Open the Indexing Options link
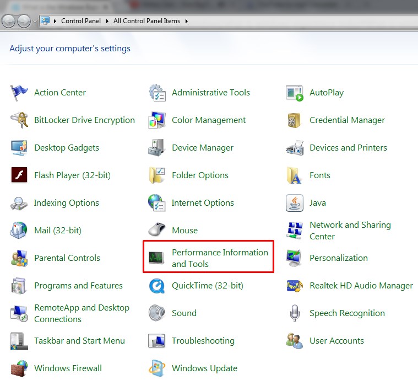Image resolution: width=418 pixels, height=385 pixels. click(67, 203)
